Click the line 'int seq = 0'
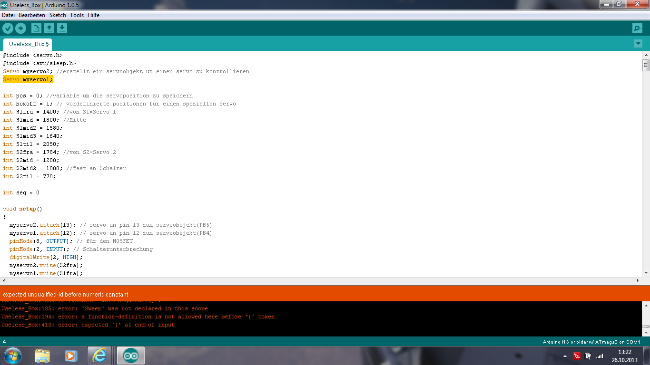Viewport: 650px width, 365px height. coord(21,192)
